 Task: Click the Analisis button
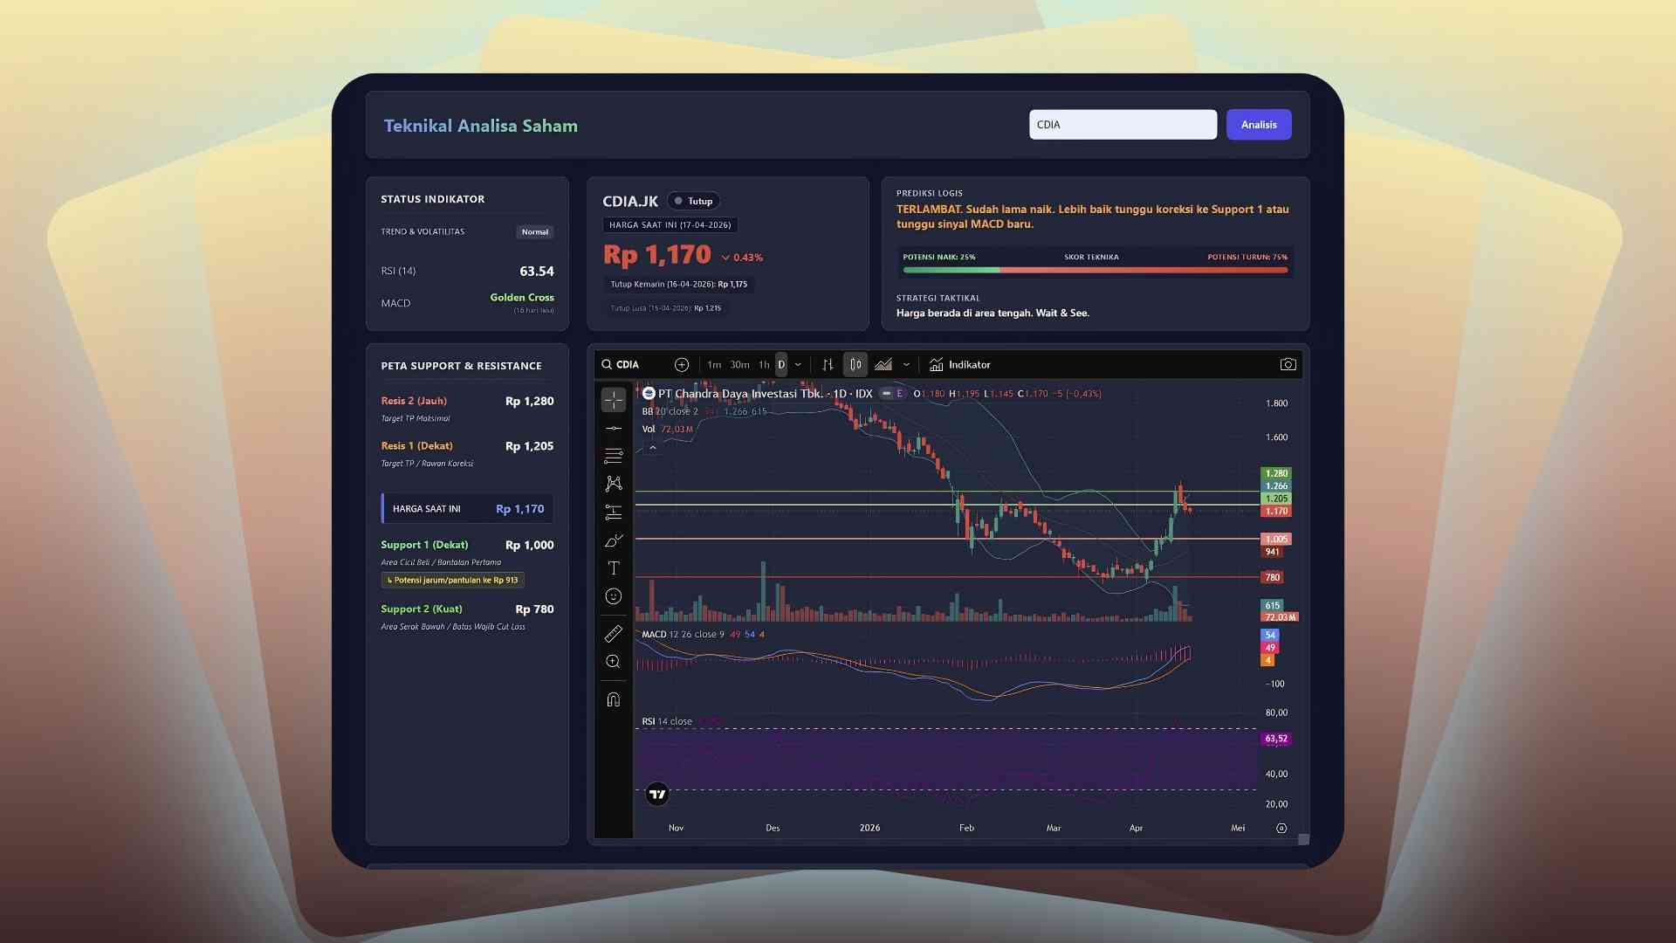tap(1259, 124)
